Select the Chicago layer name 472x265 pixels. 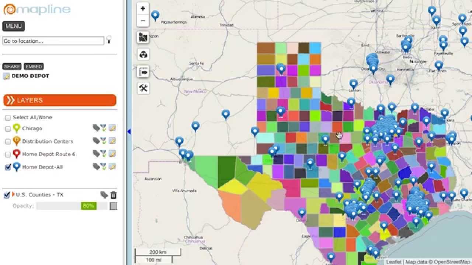coord(32,128)
